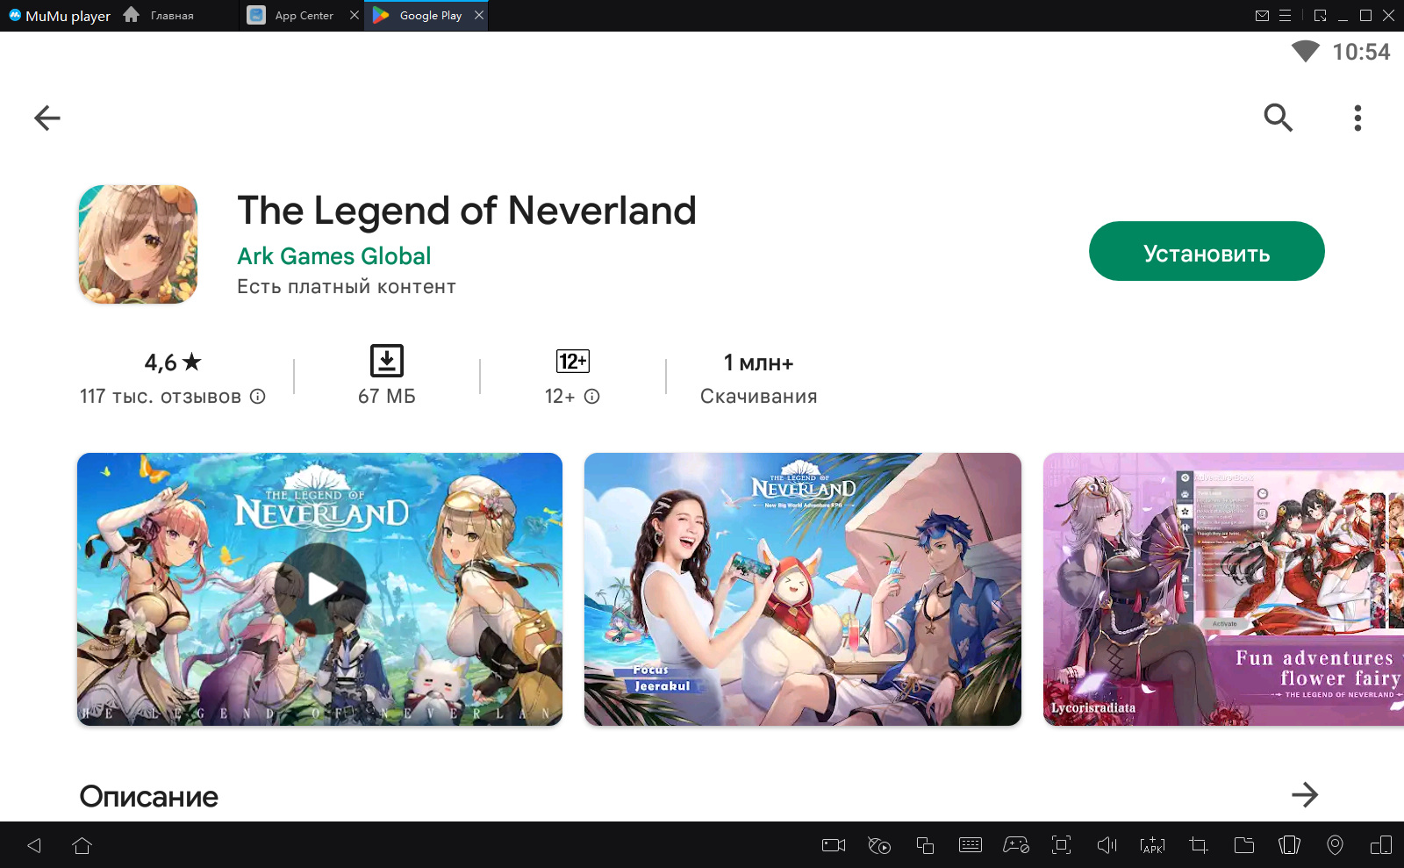The image size is (1404, 868).
Task: Click the install APK icon
Action: coord(1152,845)
